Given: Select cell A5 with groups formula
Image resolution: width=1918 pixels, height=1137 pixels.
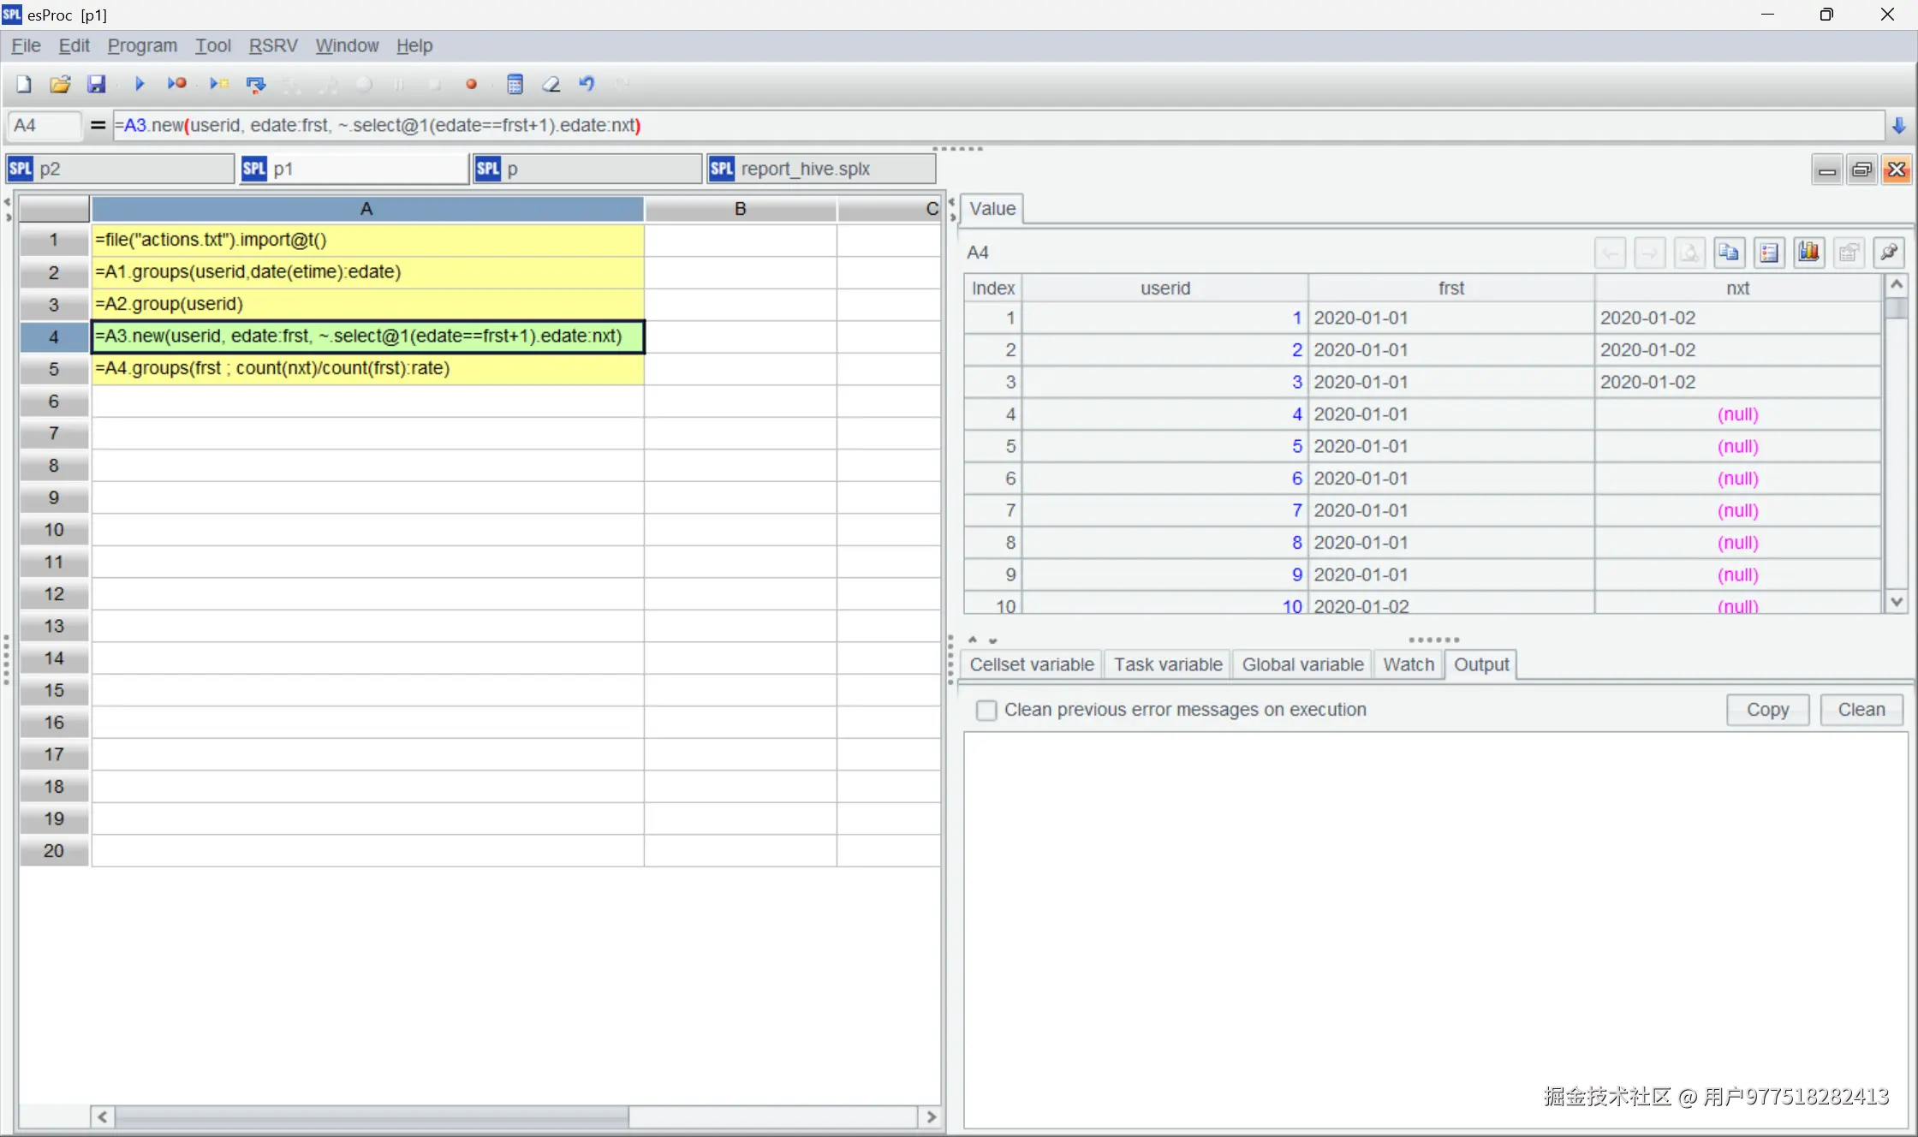Looking at the screenshot, I should tap(367, 368).
